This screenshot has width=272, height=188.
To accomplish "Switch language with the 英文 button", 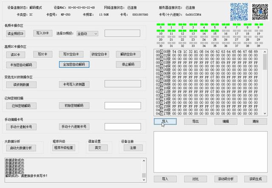I will [x=98, y=148].
